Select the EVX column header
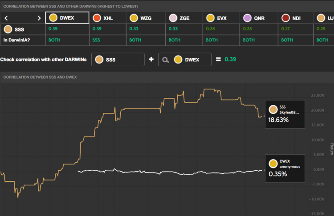 tap(221, 18)
